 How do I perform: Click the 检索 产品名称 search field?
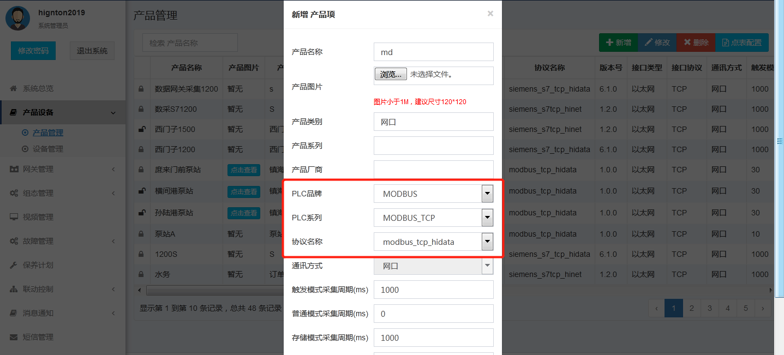point(189,43)
